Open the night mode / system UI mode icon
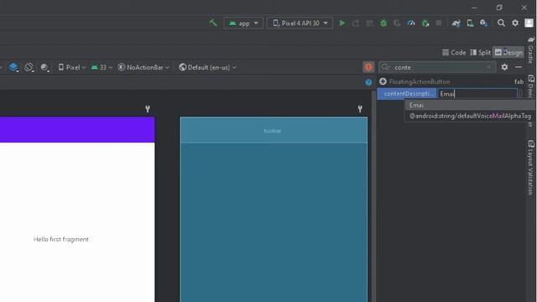Image resolution: width=537 pixels, height=302 pixels. click(x=44, y=67)
